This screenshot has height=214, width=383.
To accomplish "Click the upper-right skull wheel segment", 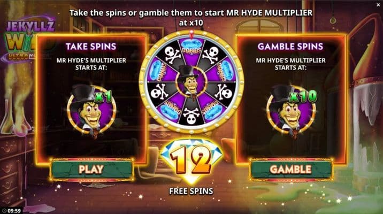I will point(211,55).
